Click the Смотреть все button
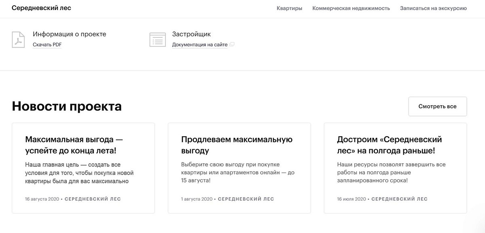The height and width of the screenshot is (233, 485). click(x=438, y=106)
